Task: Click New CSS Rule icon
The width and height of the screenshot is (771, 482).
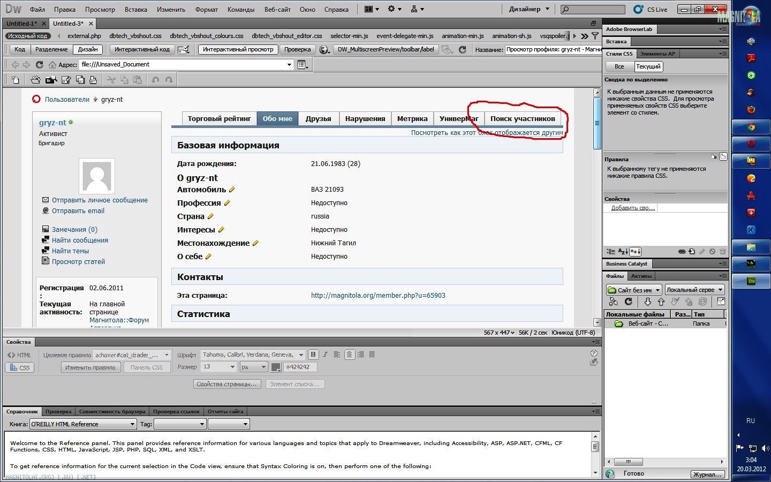Action: [x=692, y=251]
